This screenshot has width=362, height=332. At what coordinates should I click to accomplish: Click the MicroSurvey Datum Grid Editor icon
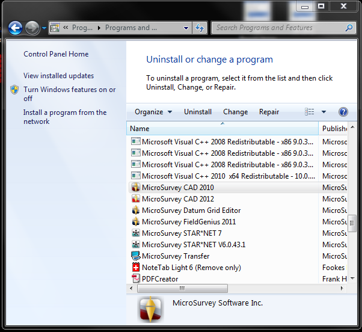coord(136,211)
